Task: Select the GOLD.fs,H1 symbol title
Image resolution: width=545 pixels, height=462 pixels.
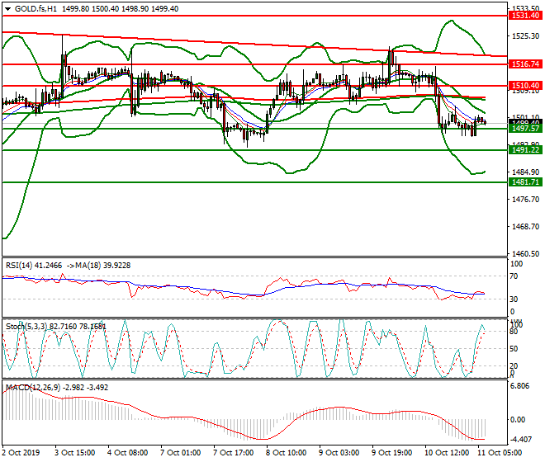Action: [x=36, y=9]
